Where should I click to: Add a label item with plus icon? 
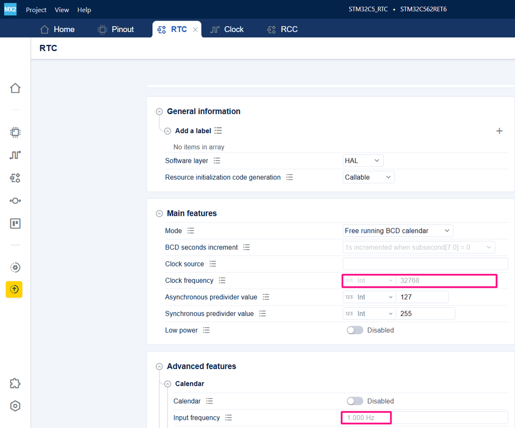(499, 131)
